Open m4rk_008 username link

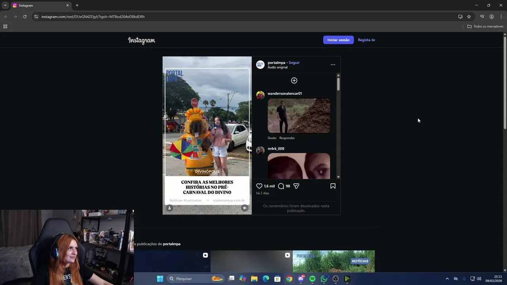point(276,149)
